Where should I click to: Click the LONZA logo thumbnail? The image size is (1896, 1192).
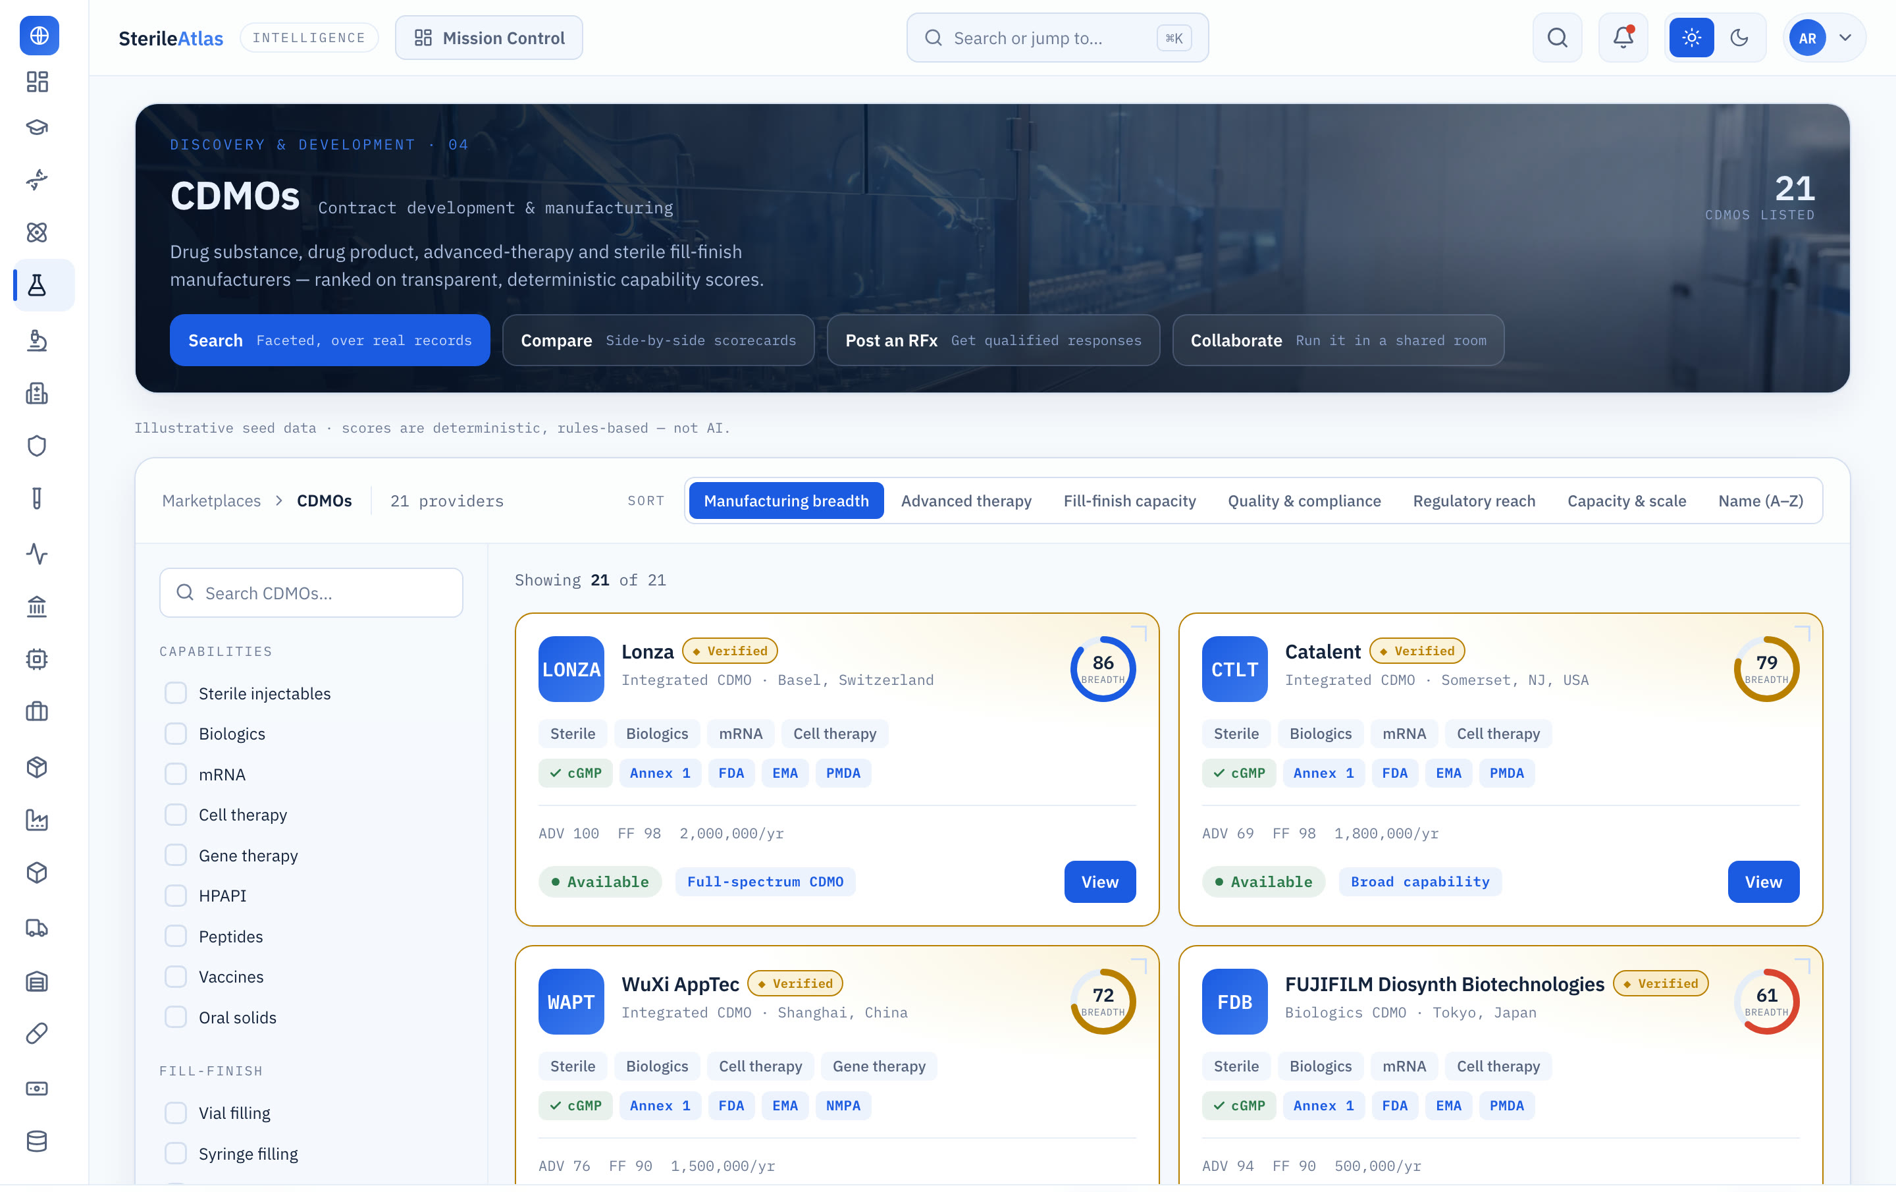(571, 670)
